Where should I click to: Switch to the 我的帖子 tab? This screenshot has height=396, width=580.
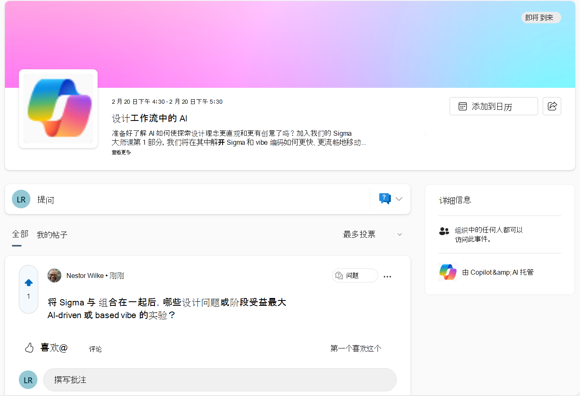coord(52,234)
